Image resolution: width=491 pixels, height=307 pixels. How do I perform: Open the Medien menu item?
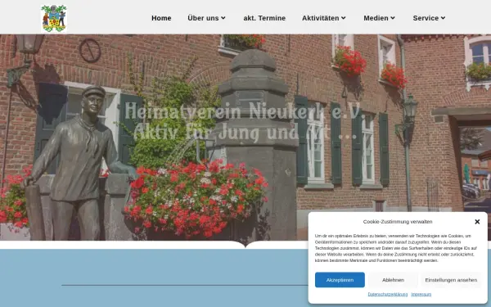[376, 18]
